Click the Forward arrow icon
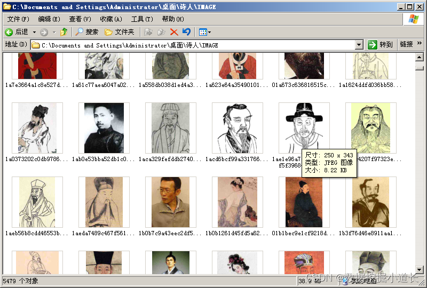This screenshot has width=427, height=288. pyautogui.click(x=44, y=33)
